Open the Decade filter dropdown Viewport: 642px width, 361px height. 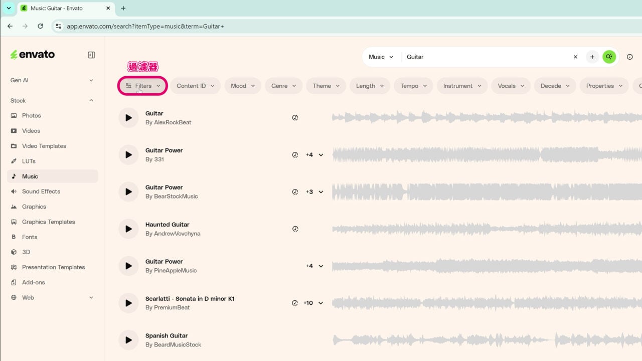[x=555, y=86]
